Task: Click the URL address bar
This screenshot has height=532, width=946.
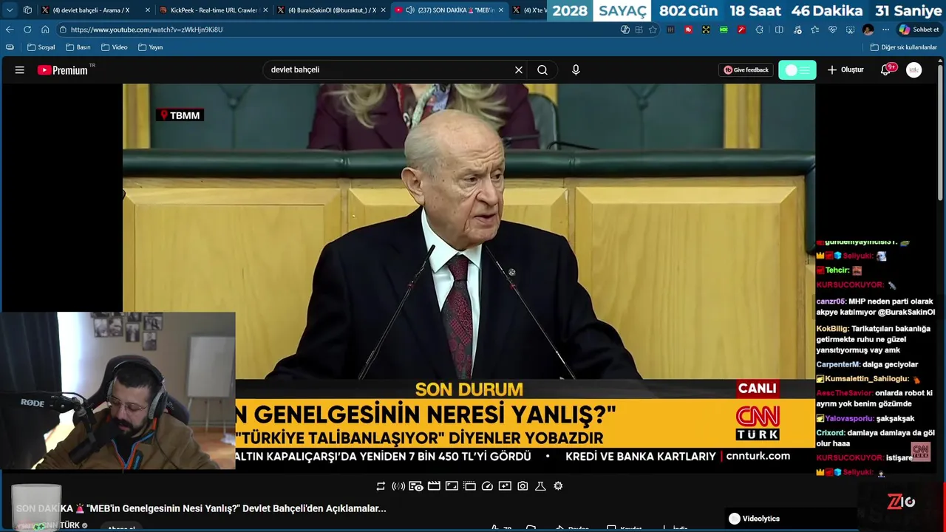Action: pos(340,30)
